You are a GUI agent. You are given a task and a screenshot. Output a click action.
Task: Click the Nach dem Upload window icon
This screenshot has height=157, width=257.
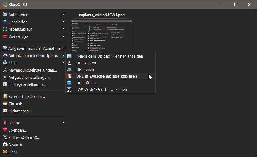tap(69, 56)
